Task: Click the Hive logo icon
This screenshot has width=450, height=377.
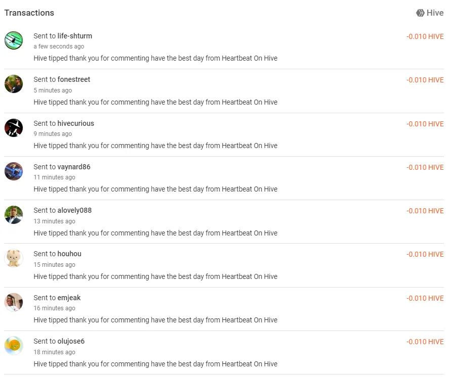Action: coord(420,13)
